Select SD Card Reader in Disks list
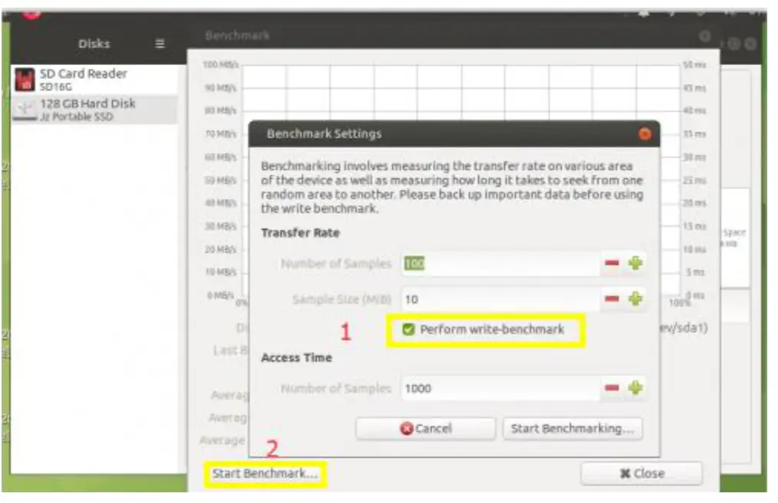This screenshot has width=778, height=503. (x=94, y=80)
